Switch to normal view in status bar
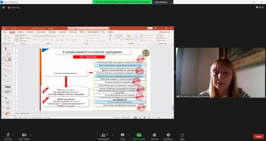The width and height of the screenshot is (266, 141). click(x=135, y=117)
